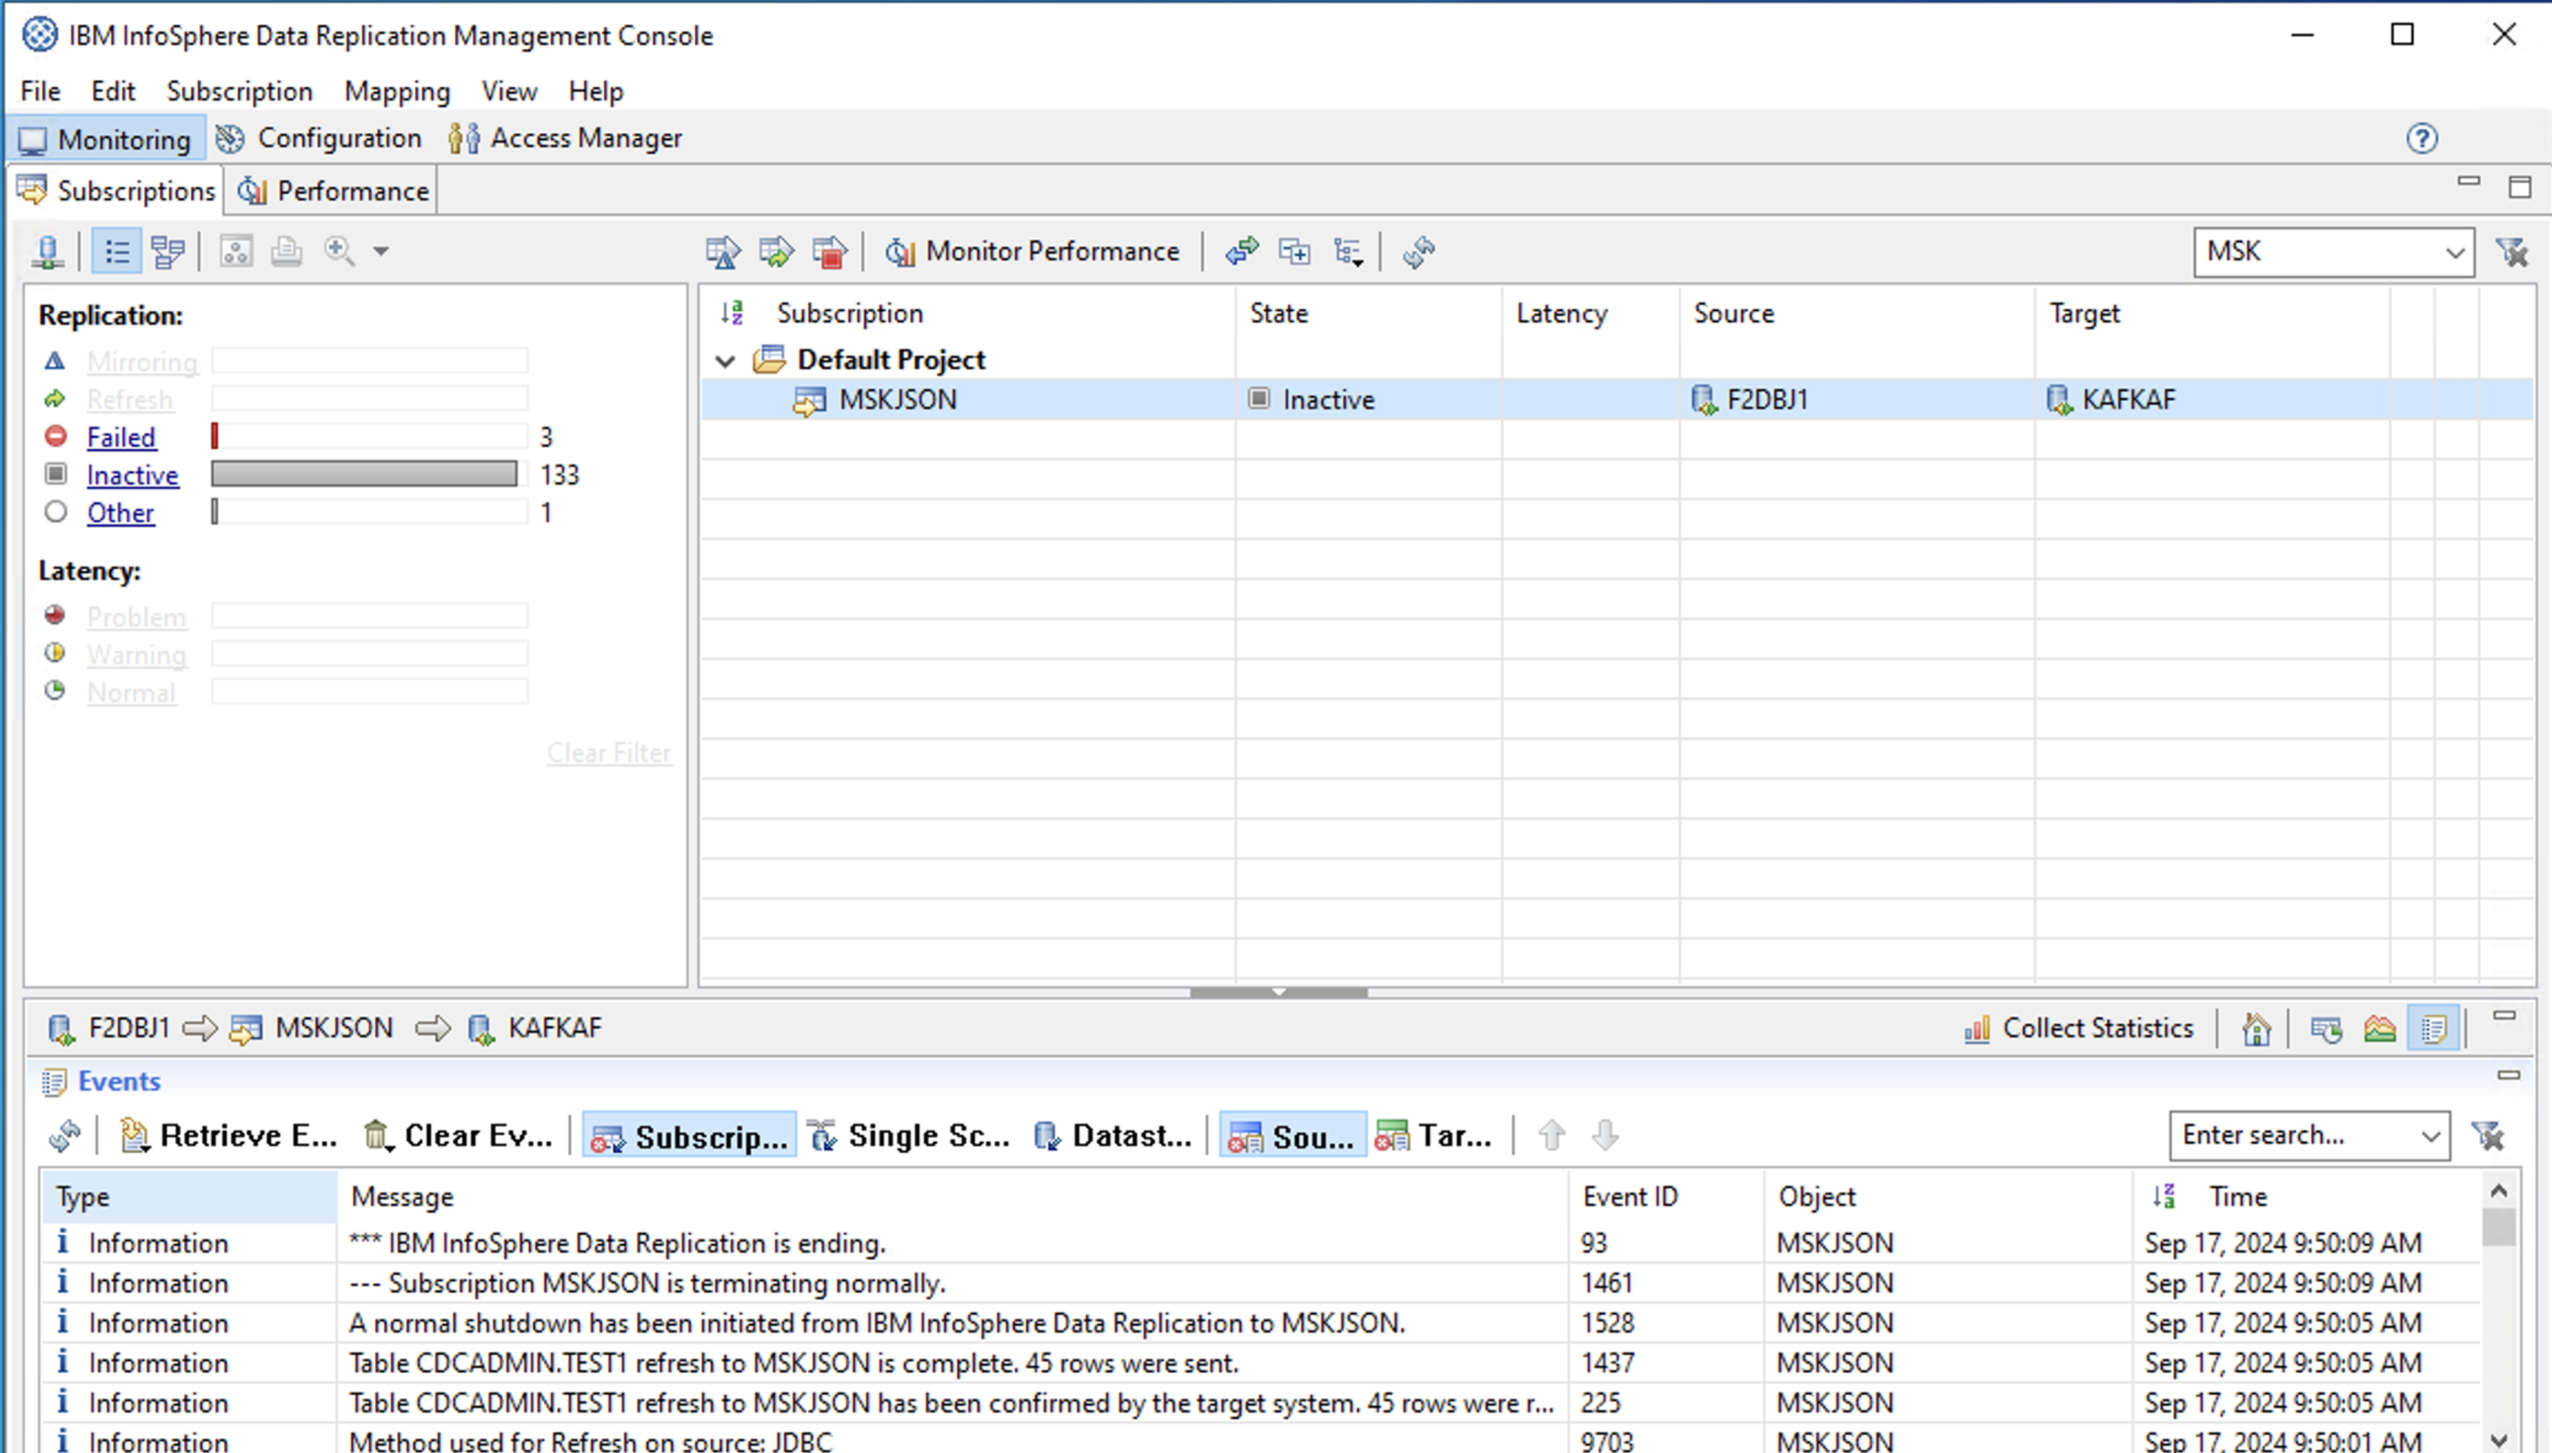Viewport: 2552px width, 1453px height.
Task: Click Start Mirroring icon in subscription toolbar
Action: coord(723,252)
